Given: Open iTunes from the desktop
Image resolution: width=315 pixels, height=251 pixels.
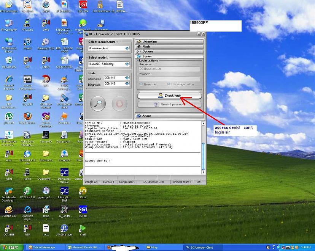Looking at the screenshot, I should (x=27, y=42).
